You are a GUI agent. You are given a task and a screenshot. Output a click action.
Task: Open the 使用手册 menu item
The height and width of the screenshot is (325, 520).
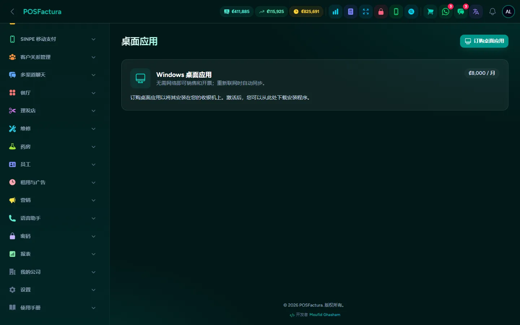pyautogui.click(x=52, y=308)
